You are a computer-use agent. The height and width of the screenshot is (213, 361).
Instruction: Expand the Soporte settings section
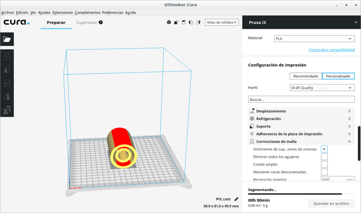coord(301,126)
